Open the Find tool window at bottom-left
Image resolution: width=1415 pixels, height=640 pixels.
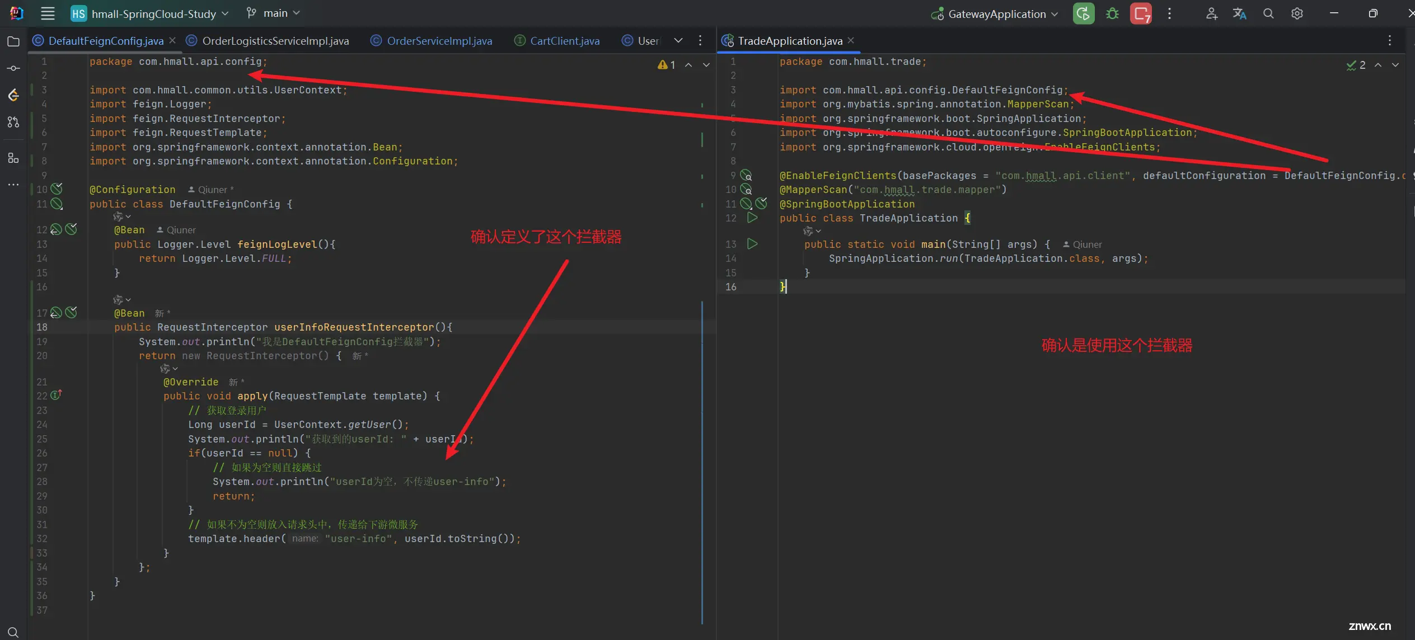point(13,632)
